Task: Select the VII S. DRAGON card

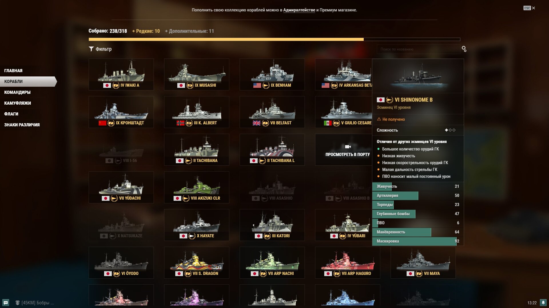Action: click(x=197, y=263)
